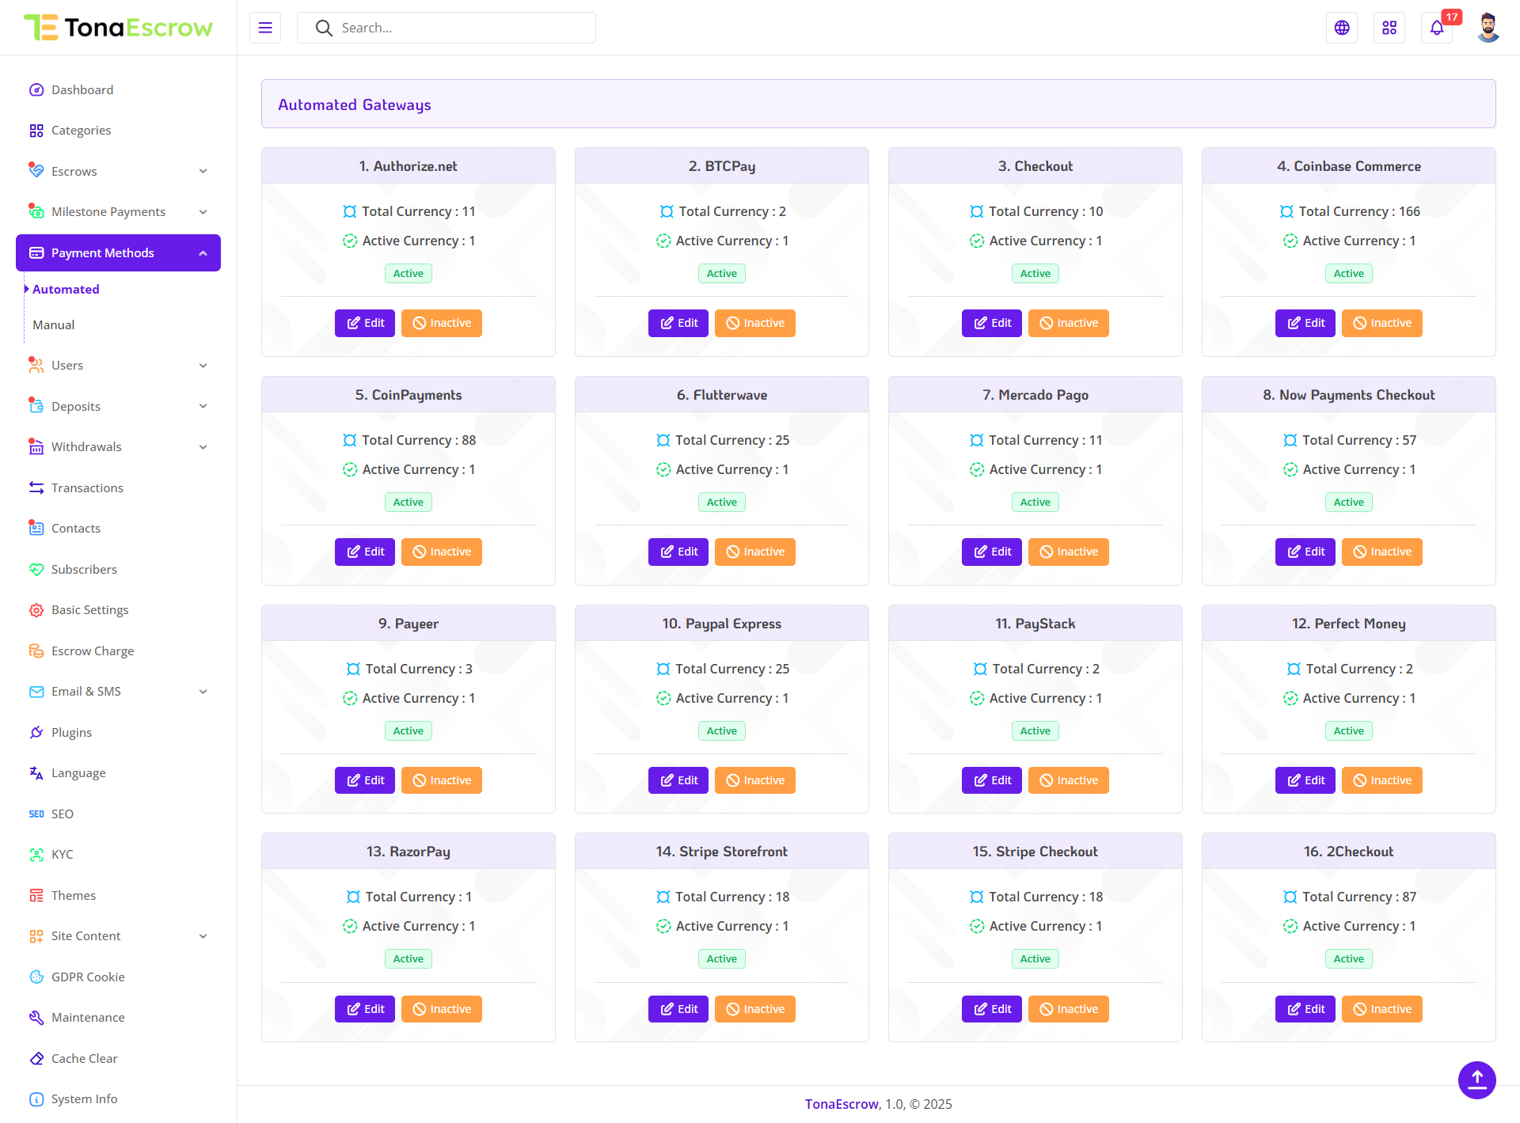Image resolution: width=1520 pixels, height=1123 pixels.
Task: Click the Transactions sidebar icon
Action: (x=36, y=488)
